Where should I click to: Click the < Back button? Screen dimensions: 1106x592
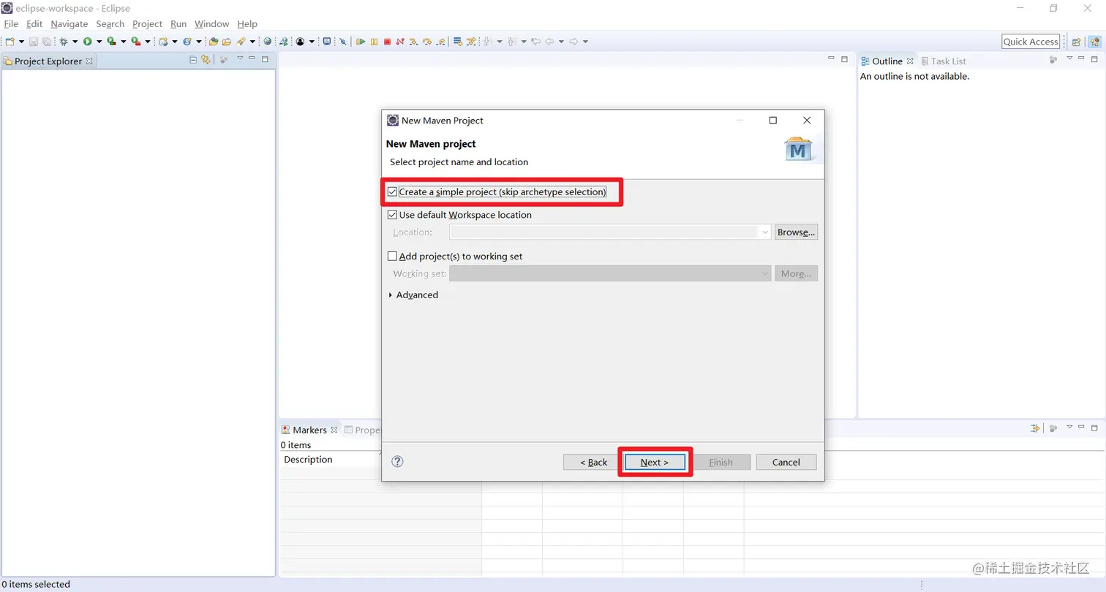coord(594,462)
